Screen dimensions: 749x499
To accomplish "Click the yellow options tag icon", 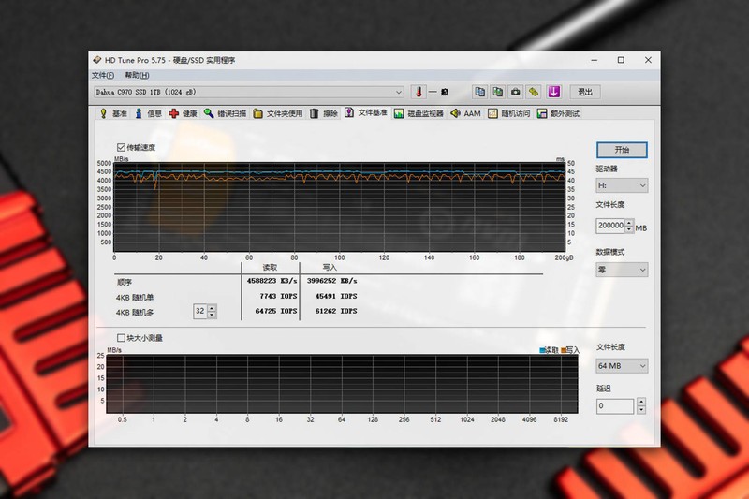I will [534, 92].
